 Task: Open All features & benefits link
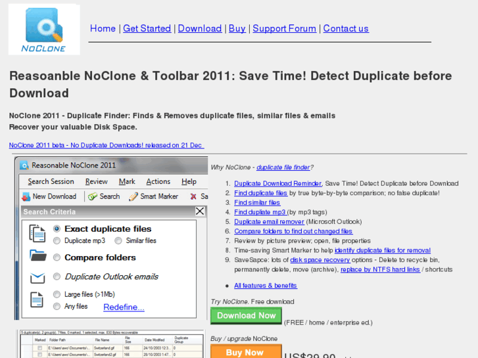tap(266, 286)
